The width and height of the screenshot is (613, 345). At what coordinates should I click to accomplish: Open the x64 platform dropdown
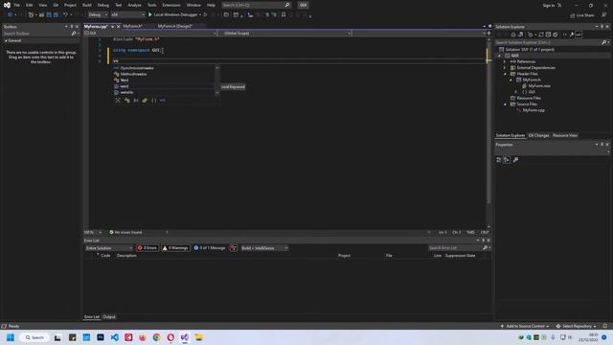tap(127, 15)
